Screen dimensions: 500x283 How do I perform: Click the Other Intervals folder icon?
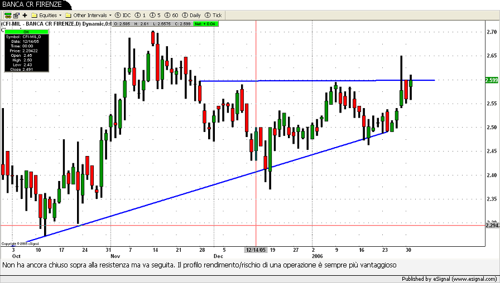68,14
